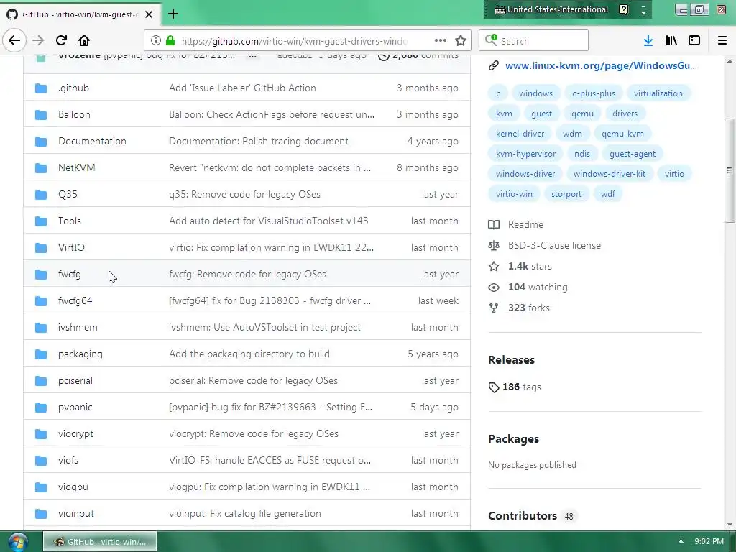Click the .github folder icon
Viewport: 736px width, 552px height.
(41, 88)
